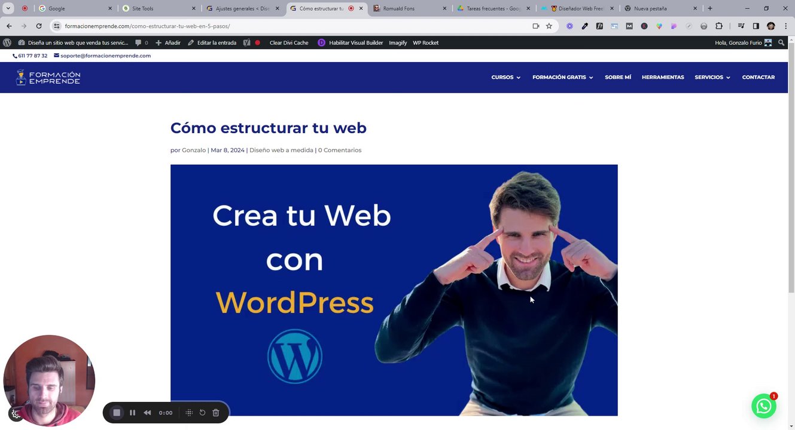The image size is (795, 430).
Task: Bookmark this page with the star icon
Action: [x=549, y=26]
